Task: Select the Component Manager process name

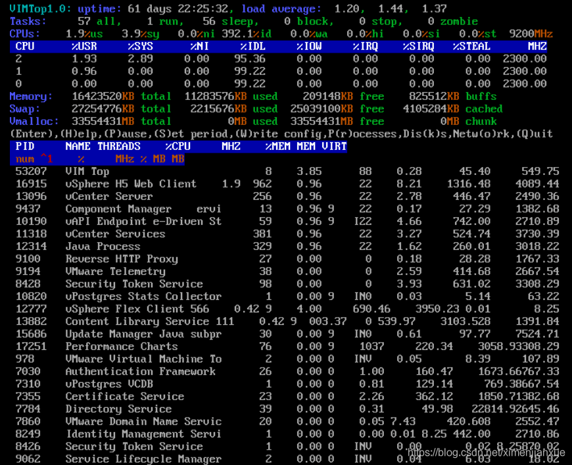Action: [118, 208]
